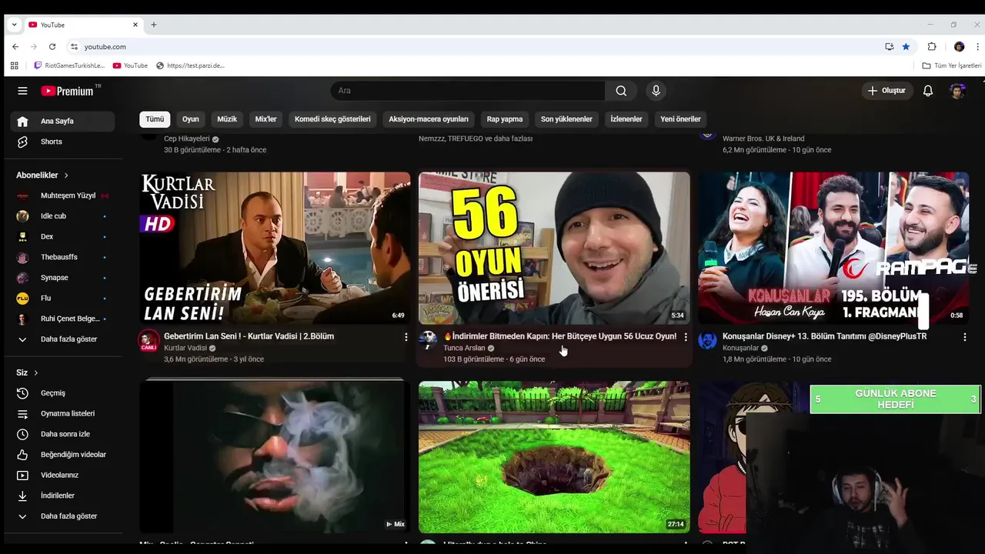Open Konuşanlar channel avatar
Screen dimensions: 985x554
pos(707,340)
